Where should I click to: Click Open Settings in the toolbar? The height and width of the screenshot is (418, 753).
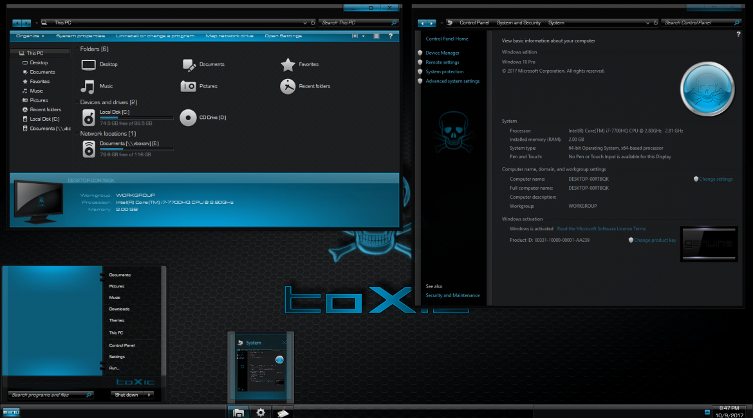(283, 36)
